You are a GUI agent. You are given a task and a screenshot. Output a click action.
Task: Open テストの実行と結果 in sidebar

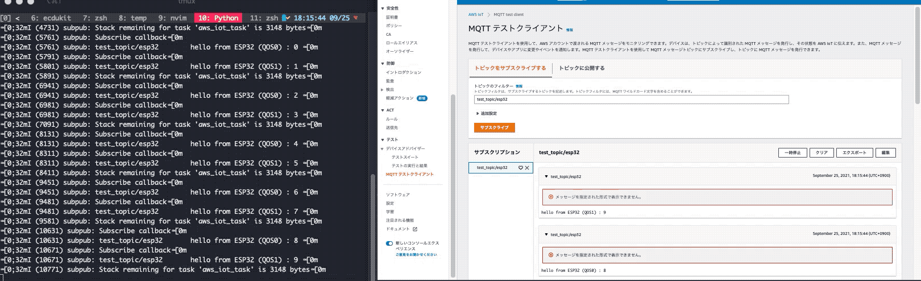pos(409,166)
